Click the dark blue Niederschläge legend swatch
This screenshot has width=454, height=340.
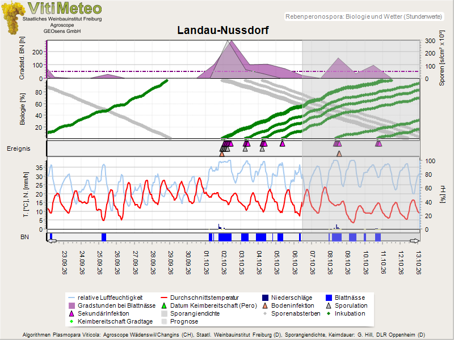(265, 298)
